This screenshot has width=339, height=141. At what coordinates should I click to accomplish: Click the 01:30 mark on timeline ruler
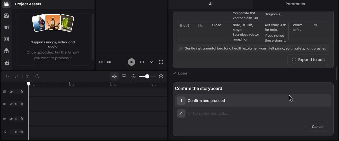click(153, 85)
